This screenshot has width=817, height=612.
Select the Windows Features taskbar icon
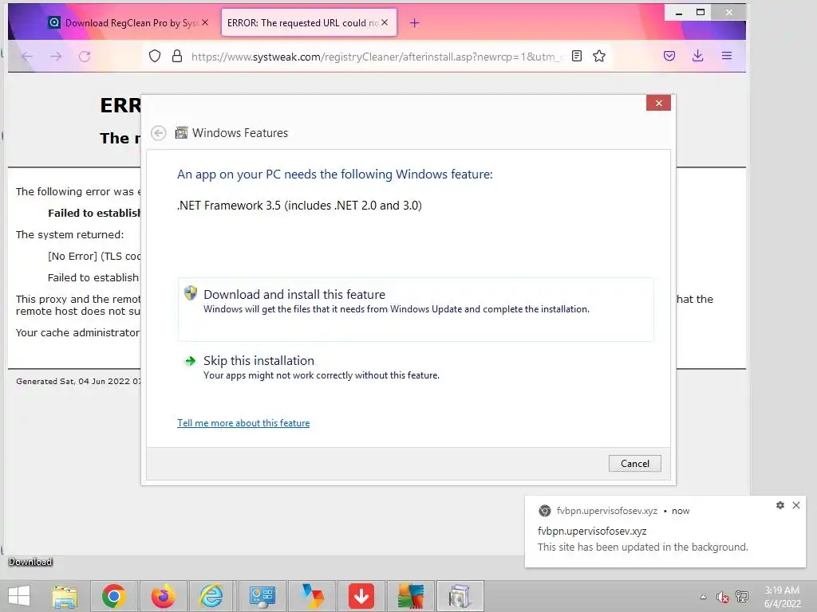point(460,596)
